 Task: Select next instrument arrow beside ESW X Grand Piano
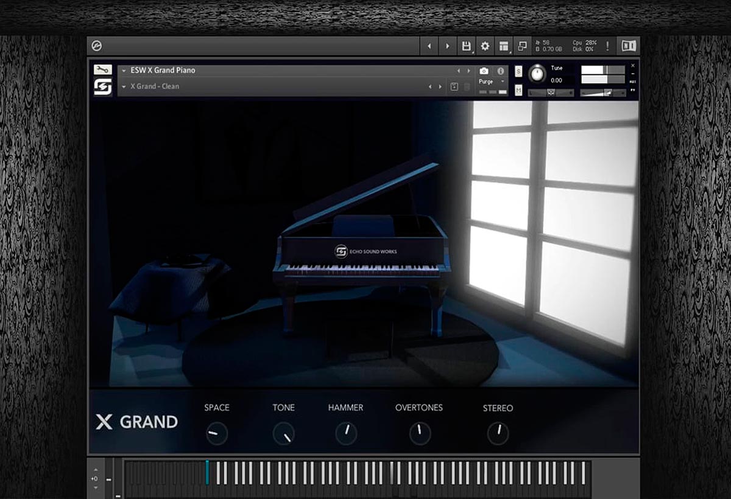pos(468,71)
